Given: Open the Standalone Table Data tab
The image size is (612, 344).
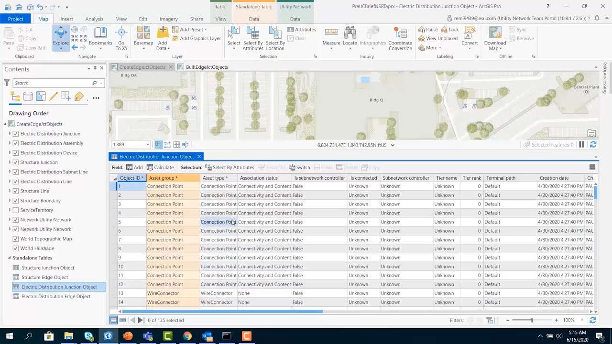Looking at the screenshot, I should click(x=254, y=19).
